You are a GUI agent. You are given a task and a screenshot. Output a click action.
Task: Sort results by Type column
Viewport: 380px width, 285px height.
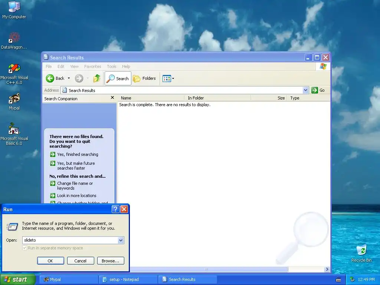click(x=308, y=98)
